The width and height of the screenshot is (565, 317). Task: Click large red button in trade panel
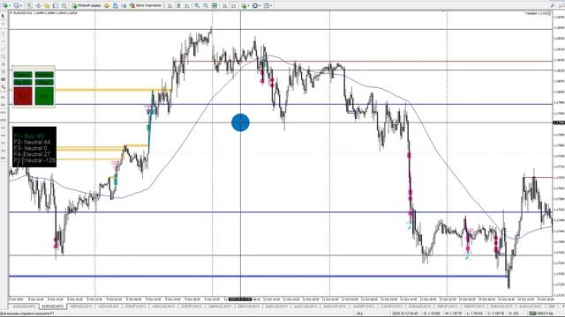click(x=23, y=96)
